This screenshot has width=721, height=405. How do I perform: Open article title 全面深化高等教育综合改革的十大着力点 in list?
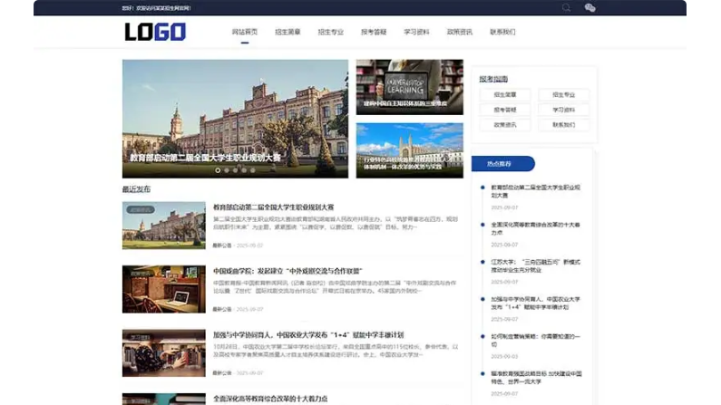(x=270, y=399)
